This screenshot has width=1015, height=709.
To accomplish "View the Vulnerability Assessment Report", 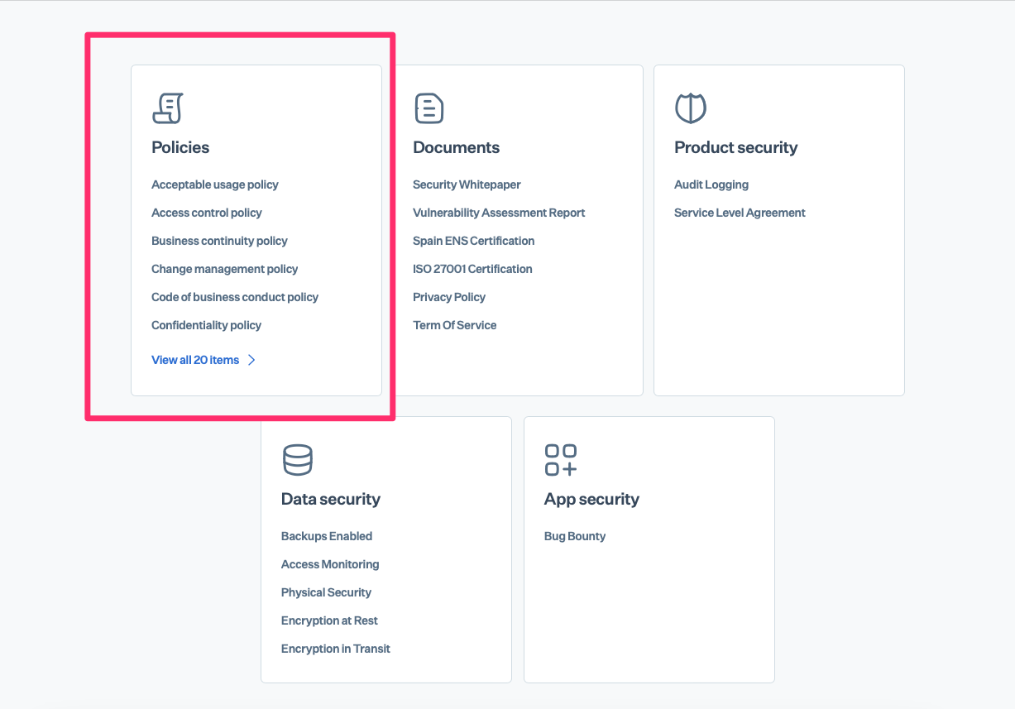I will point(499,213).
